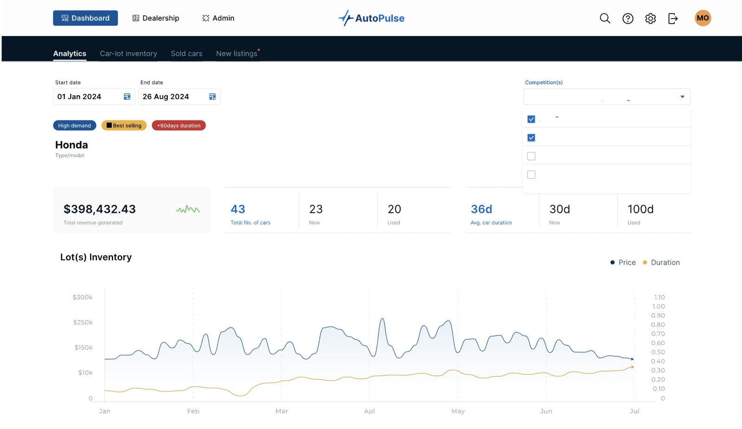Screen dimensions: 742x429
Task: Uncheck the first checked Competition option
Action: tap(531, 119)
